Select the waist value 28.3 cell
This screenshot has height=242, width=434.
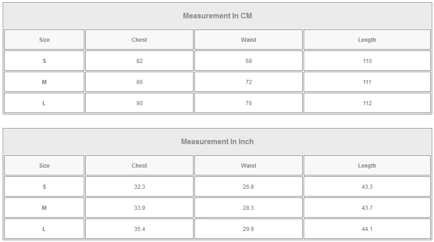pos(248,208)
